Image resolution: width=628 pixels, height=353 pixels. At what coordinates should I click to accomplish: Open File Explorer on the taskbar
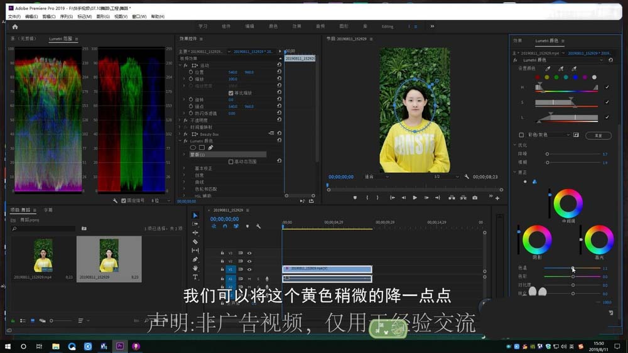[x=56, y=346]
